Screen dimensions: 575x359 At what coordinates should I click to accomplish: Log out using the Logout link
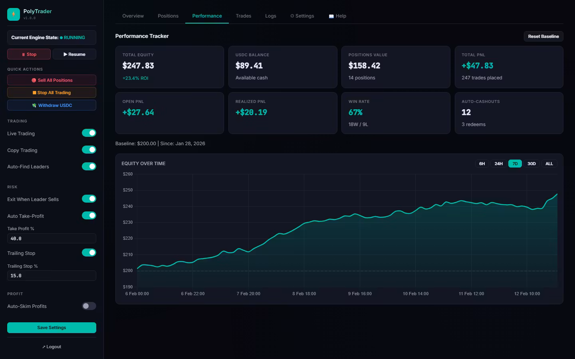point(52,347)
